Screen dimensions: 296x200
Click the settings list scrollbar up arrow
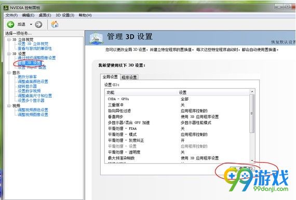coord(252,92)
